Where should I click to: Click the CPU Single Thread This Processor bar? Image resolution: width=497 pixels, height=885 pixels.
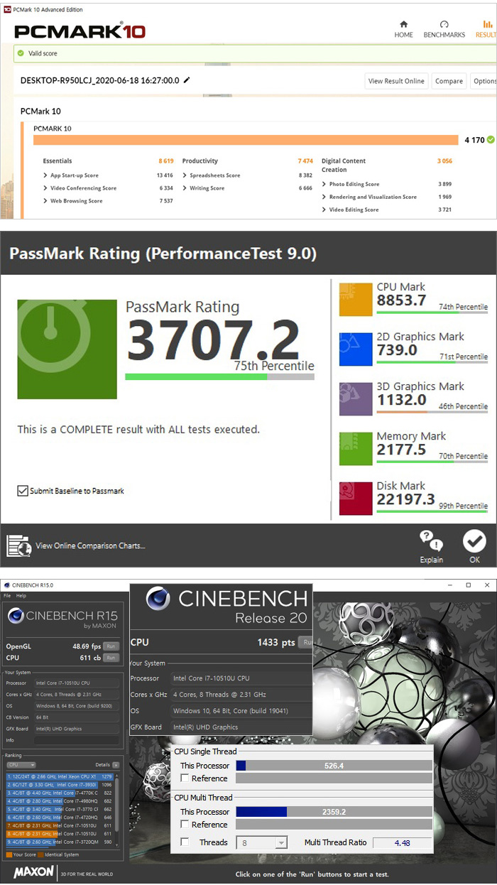pos(334,766)
